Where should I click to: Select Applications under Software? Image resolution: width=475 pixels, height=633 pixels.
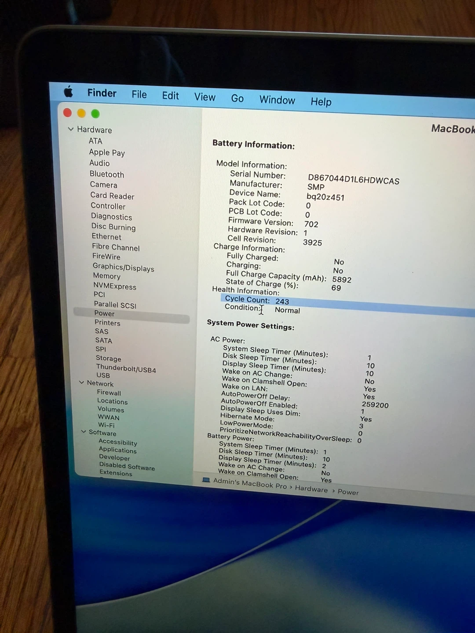coord(117,450)
